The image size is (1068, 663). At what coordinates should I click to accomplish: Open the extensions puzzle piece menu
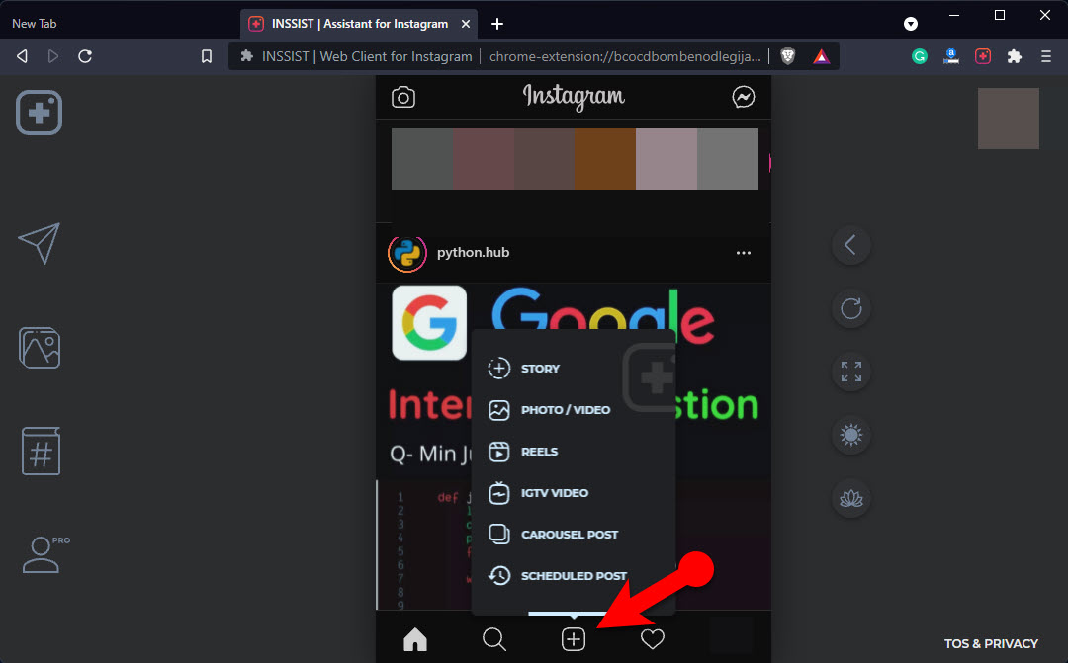click(1015, 56)
